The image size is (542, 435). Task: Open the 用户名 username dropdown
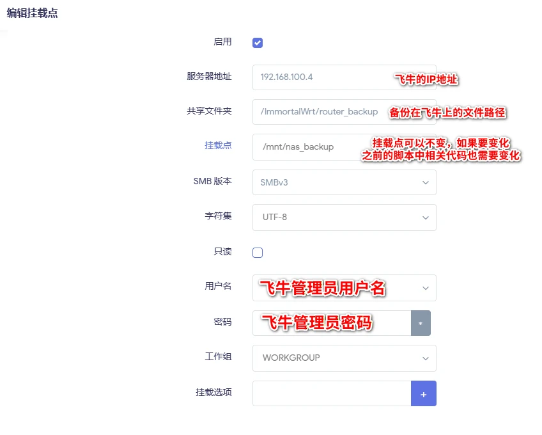pos(344,288)
